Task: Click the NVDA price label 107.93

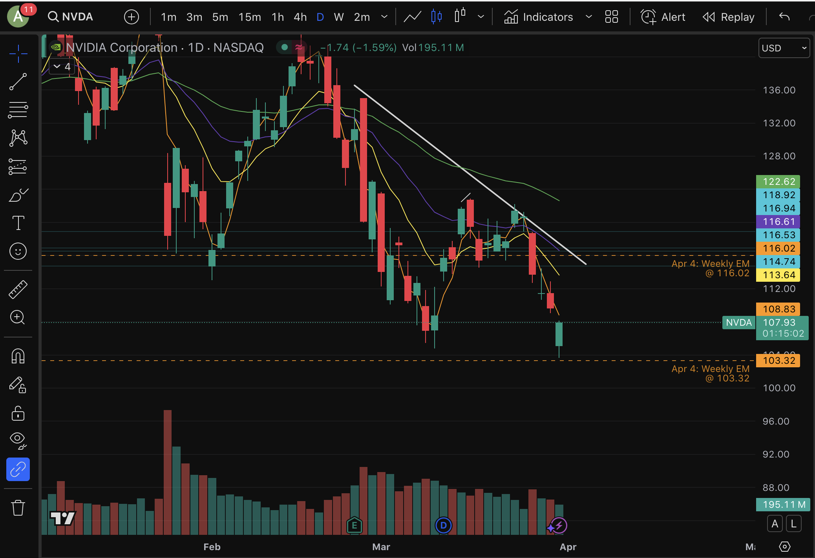Action: [782, 328]
